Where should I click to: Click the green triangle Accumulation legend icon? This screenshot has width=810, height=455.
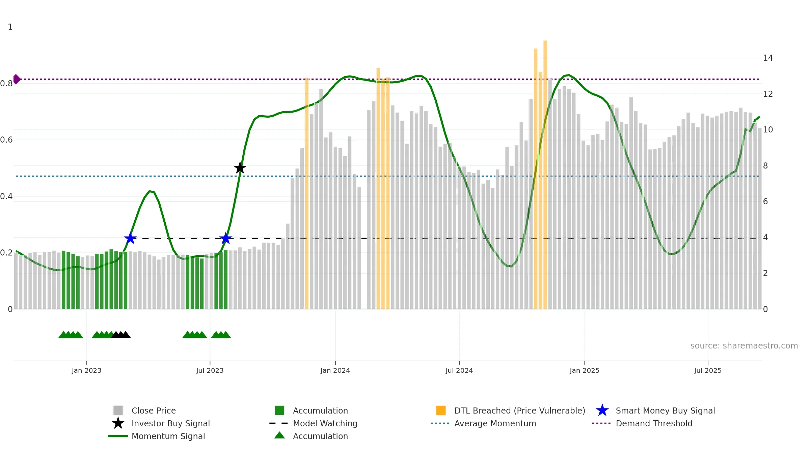pyautogui.click(x=279, y=435)
